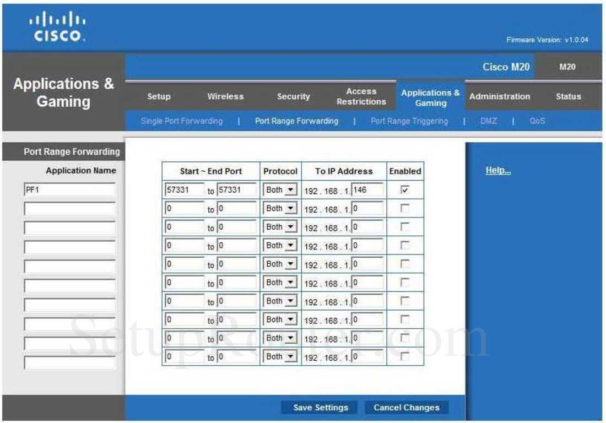
Task: Click Cancel Changes button
Action: pyautogui.click(x=406, y=408)
